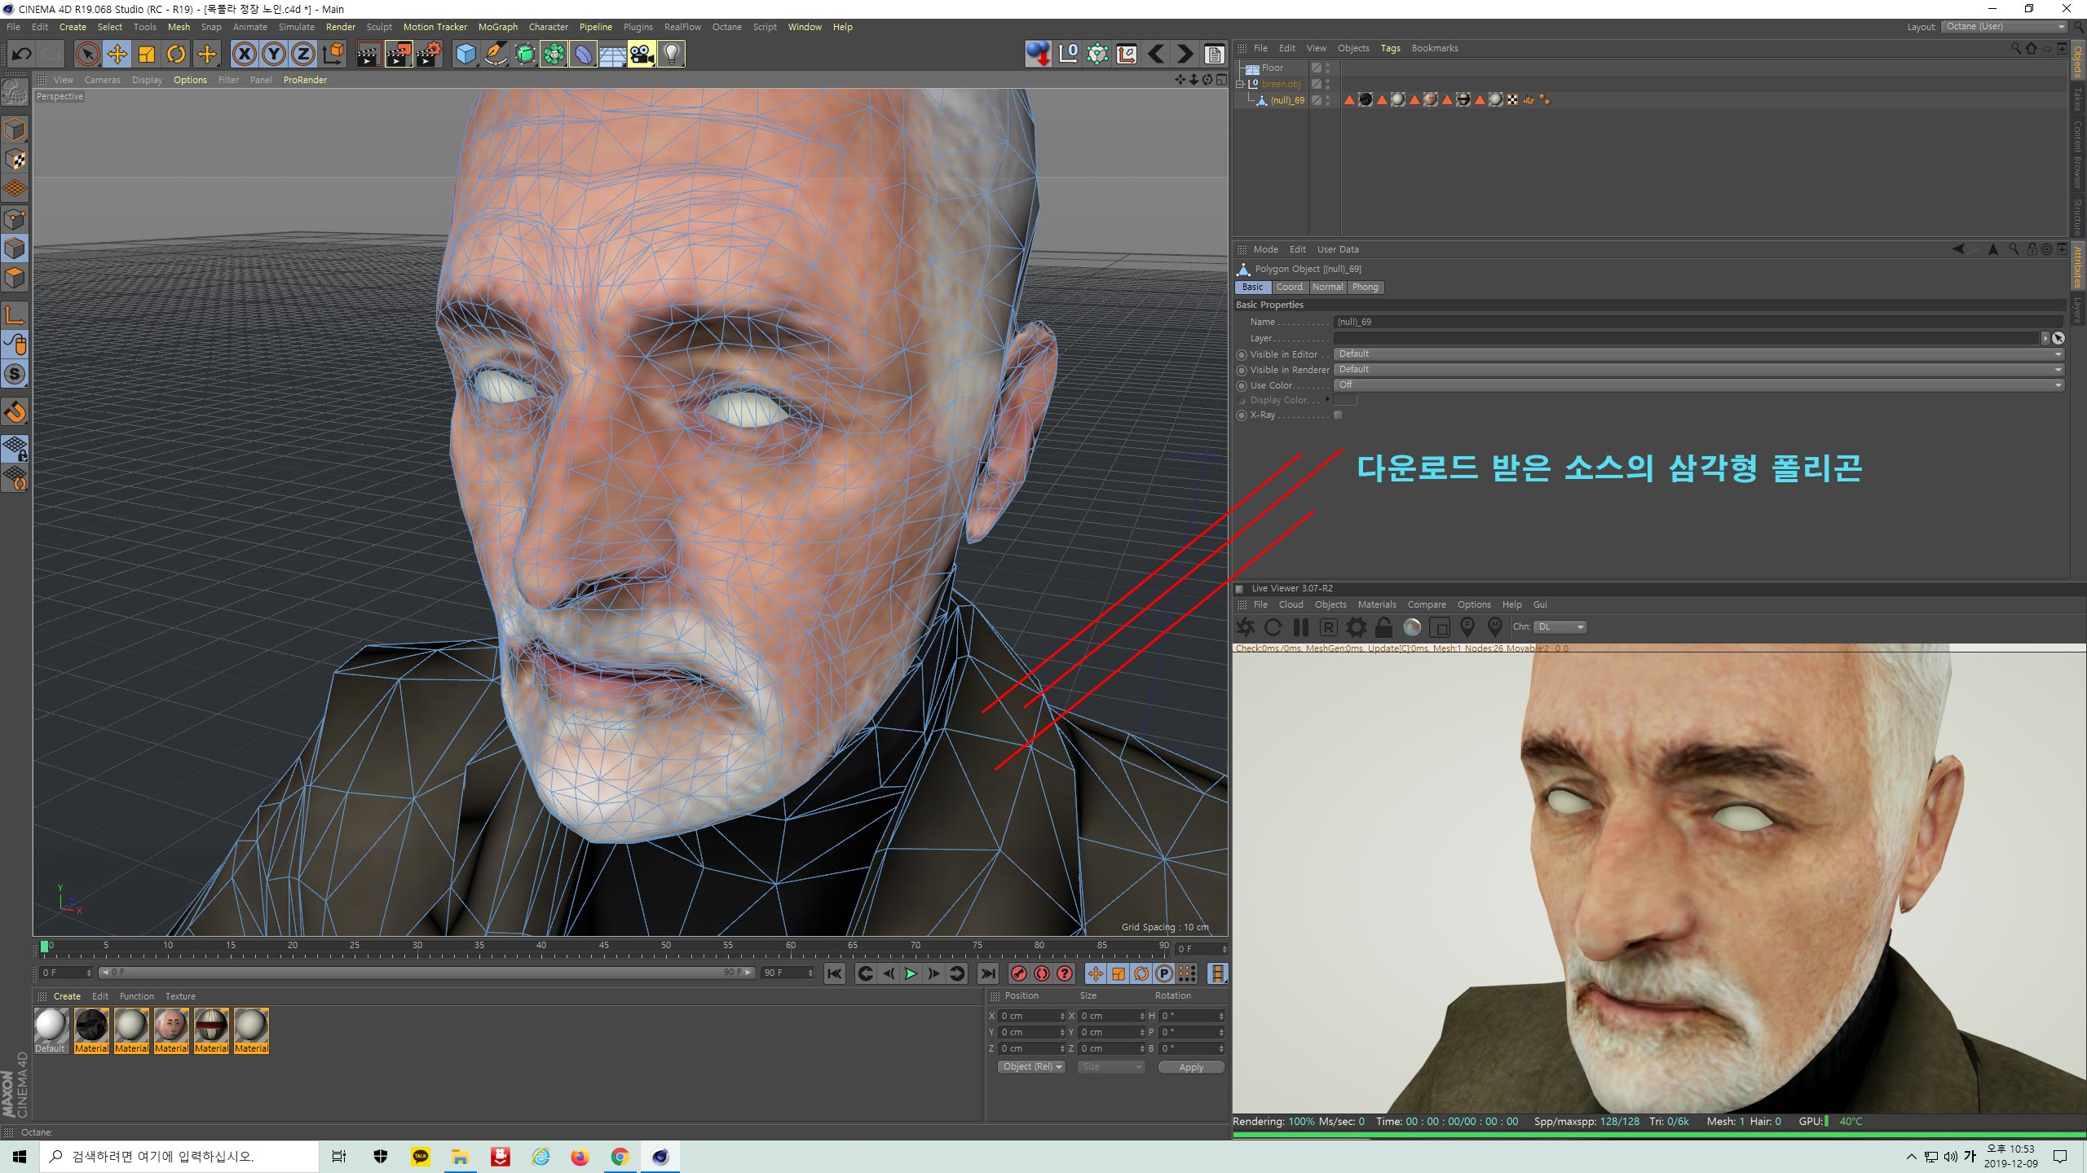Image resolution: width=2087 pixels, height=1173 pixels.
Task: Open viewport ProRender menu
Action: pyautogui.click(x=305, y=80)
